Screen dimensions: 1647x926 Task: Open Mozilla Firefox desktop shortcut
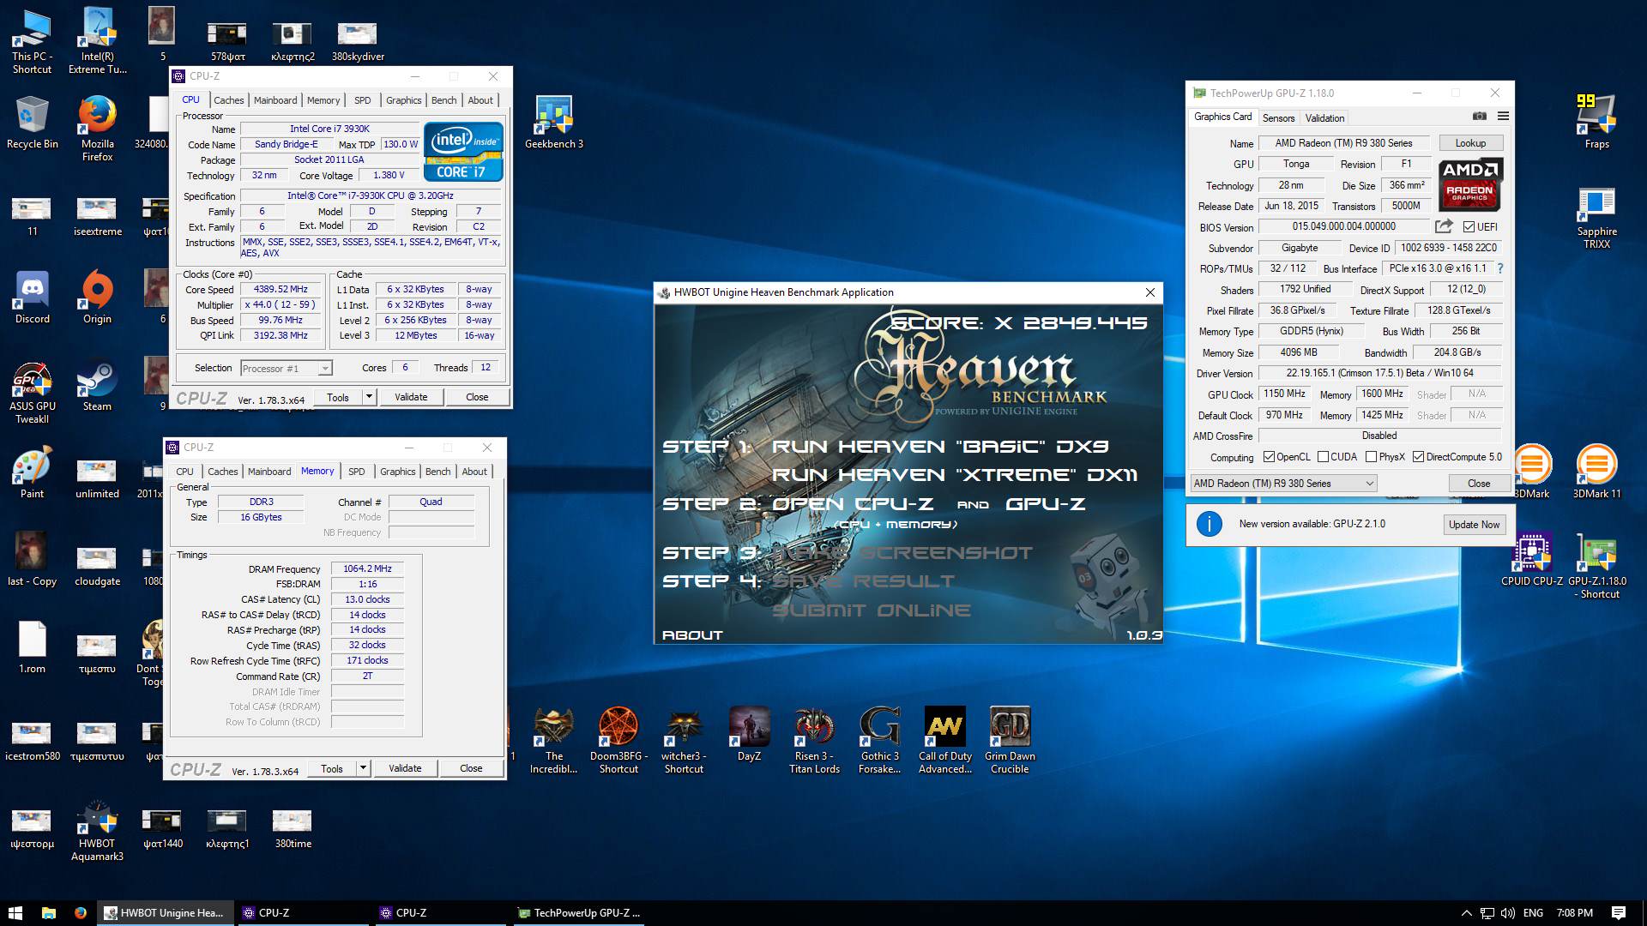coord(97,128)
